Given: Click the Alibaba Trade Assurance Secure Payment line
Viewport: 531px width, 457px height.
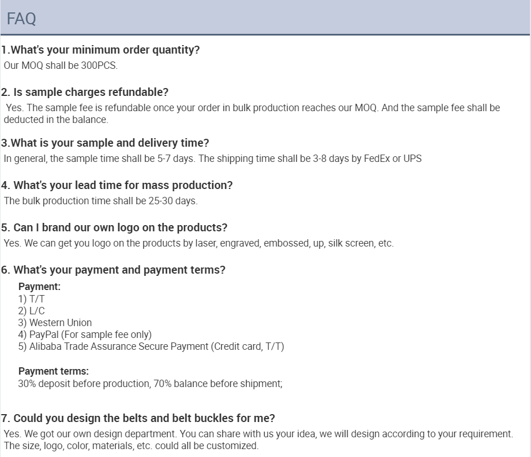Looking at the screenshot, I should click(151, 346).
